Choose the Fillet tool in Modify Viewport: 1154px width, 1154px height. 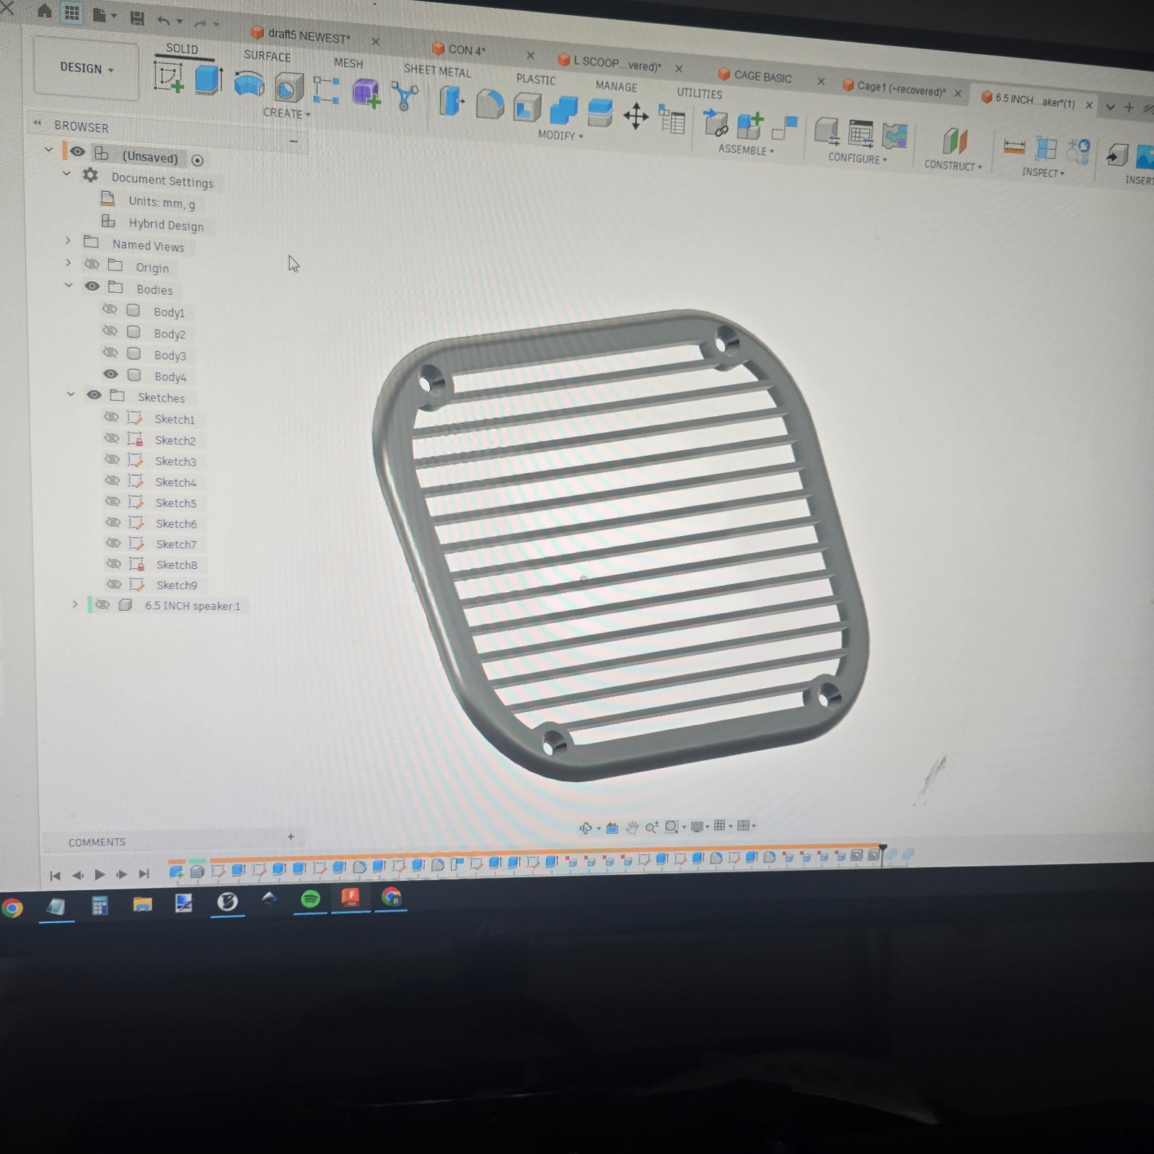[490, 105]
